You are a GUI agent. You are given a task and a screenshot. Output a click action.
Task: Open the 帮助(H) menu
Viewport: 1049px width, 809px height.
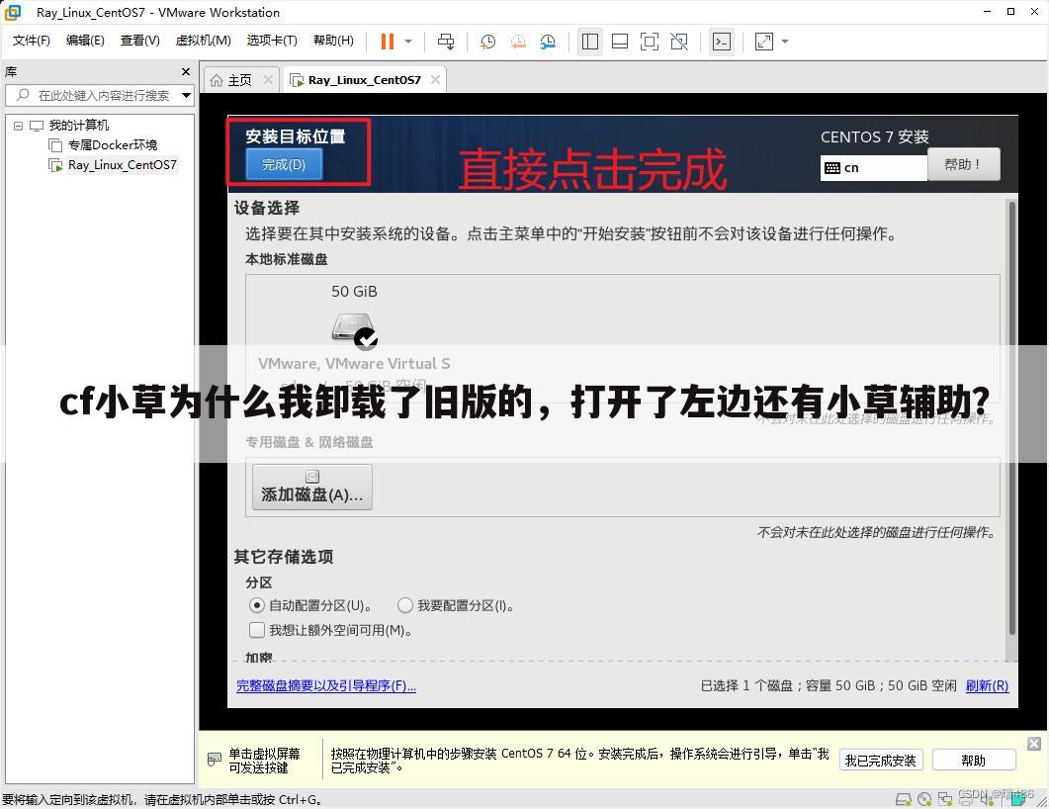pyautogui.click(x=333, y=41)
